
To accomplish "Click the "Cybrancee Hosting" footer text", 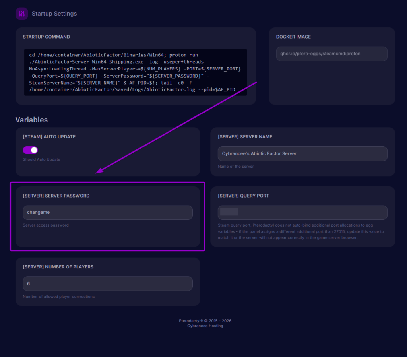I will point(205,326).
